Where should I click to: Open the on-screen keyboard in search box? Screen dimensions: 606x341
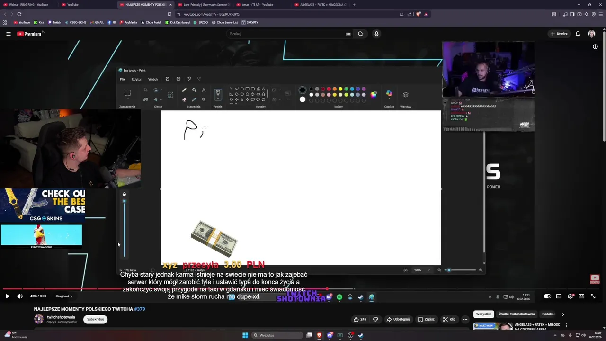pyautogui.click(x=348, y=34)
